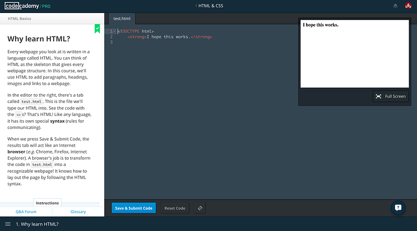Open the Glossary tab
Image resolution: width=417 pixels, height=231 pixels.
(78, 212)
